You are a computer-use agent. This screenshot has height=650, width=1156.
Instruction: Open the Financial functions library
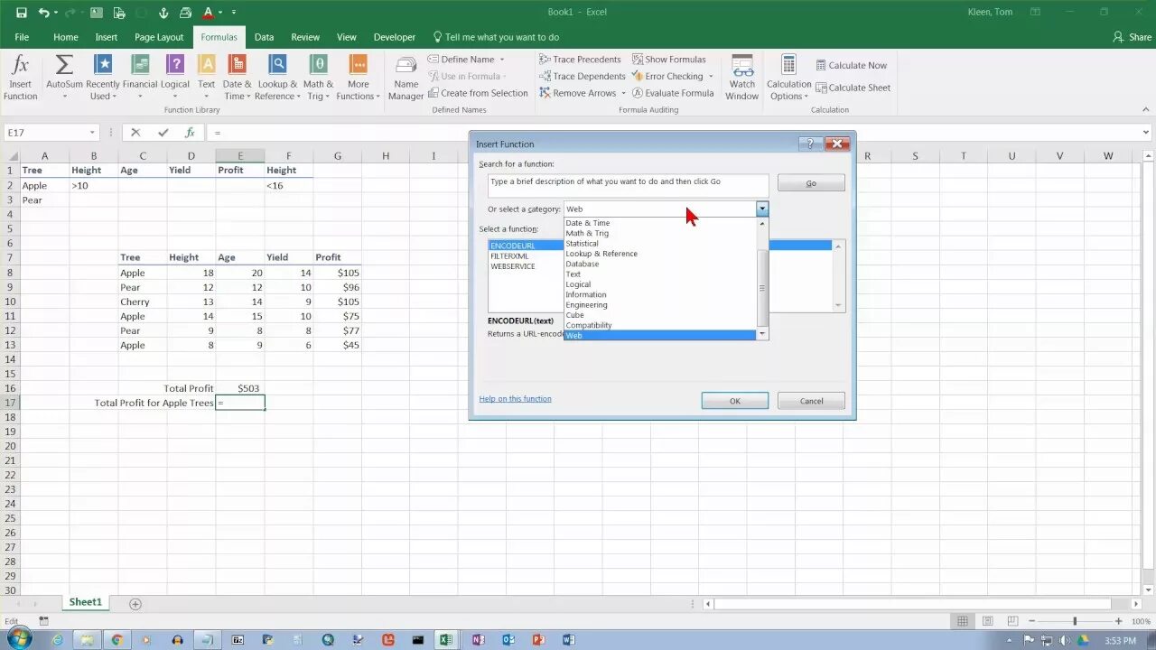(x=140, y=77)
